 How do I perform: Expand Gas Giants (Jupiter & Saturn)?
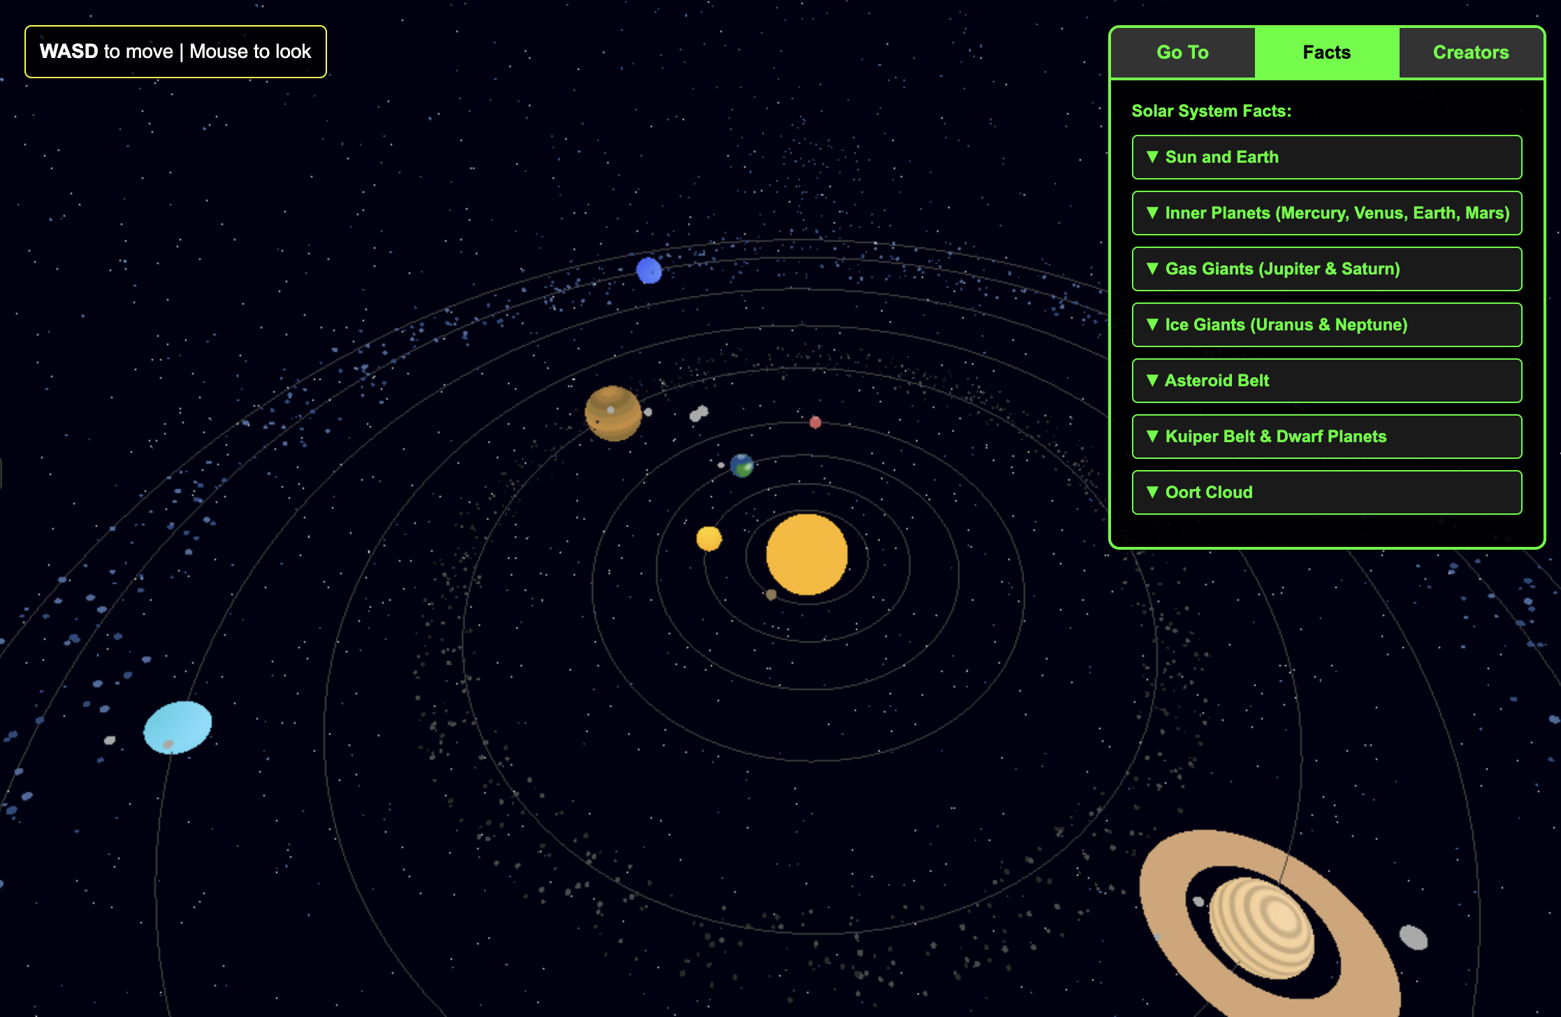click(1327, 269)
